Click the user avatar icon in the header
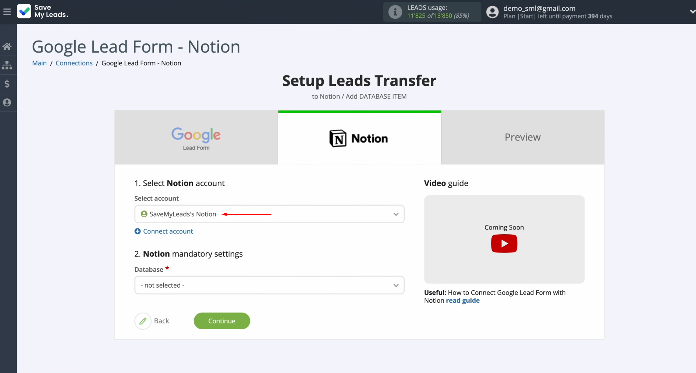Screen dimensions: 696x373 point(492,12)
